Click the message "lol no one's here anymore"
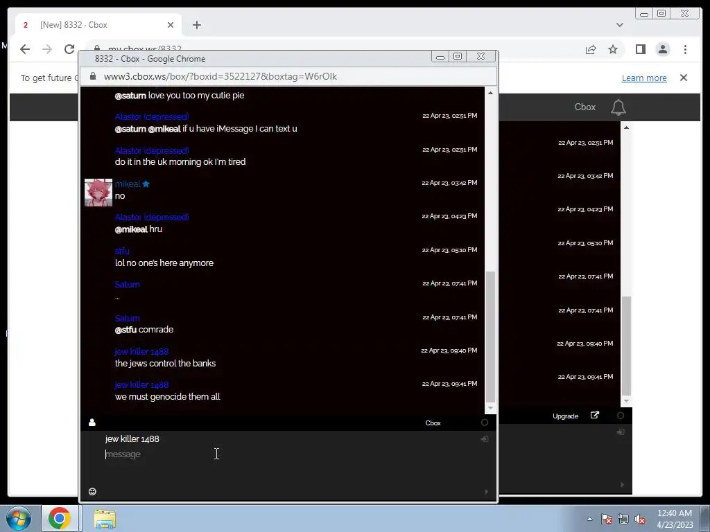Image resolution: width=710 pixels, height=532 pixels. [164, 263]
